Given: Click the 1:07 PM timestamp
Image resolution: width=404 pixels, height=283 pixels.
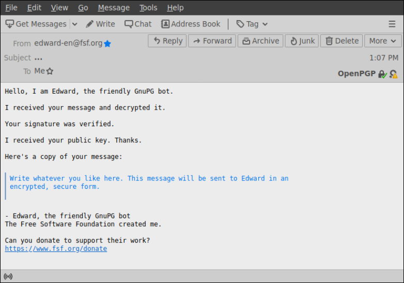Looking at the screenshot, I should [384, 58].
